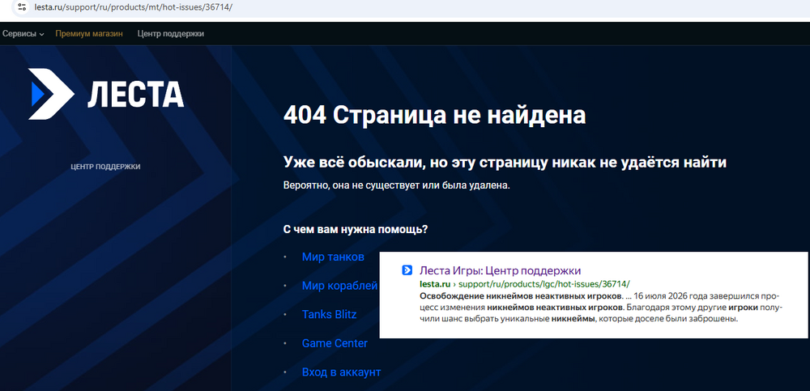
Task: Click 'Уже всё обыскали' subheading text
Action: tap(505, 162)
